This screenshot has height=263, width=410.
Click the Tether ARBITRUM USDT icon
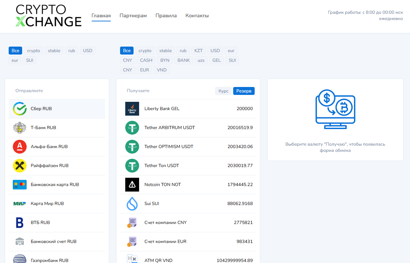(x=132, y=128)
